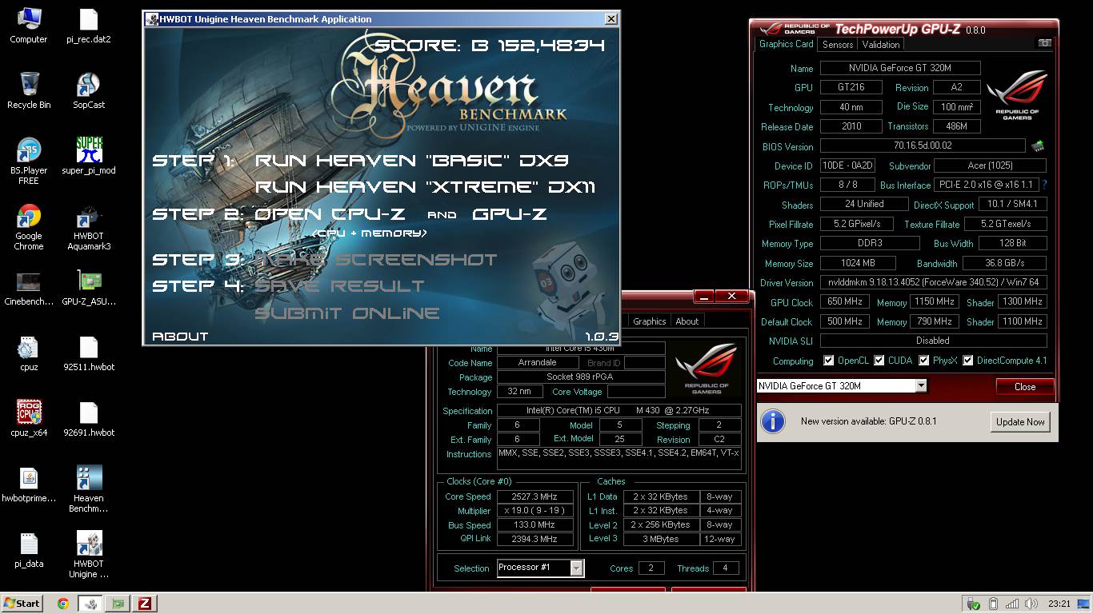Viewport: 1093px width, 614px height.
Task: Switch to the Validation tab
Action: pyautogui.click(x=881, y=45)
